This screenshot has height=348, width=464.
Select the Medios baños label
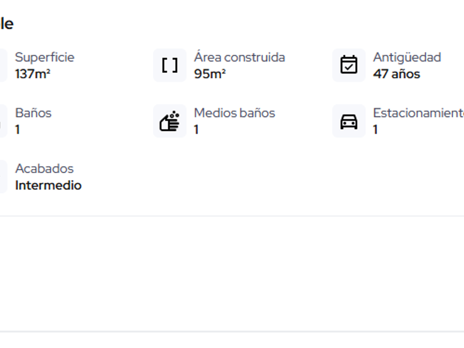(x=234, y=113)
